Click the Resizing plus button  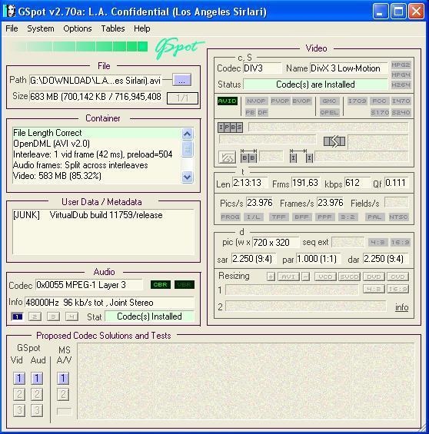pos(271,277)
